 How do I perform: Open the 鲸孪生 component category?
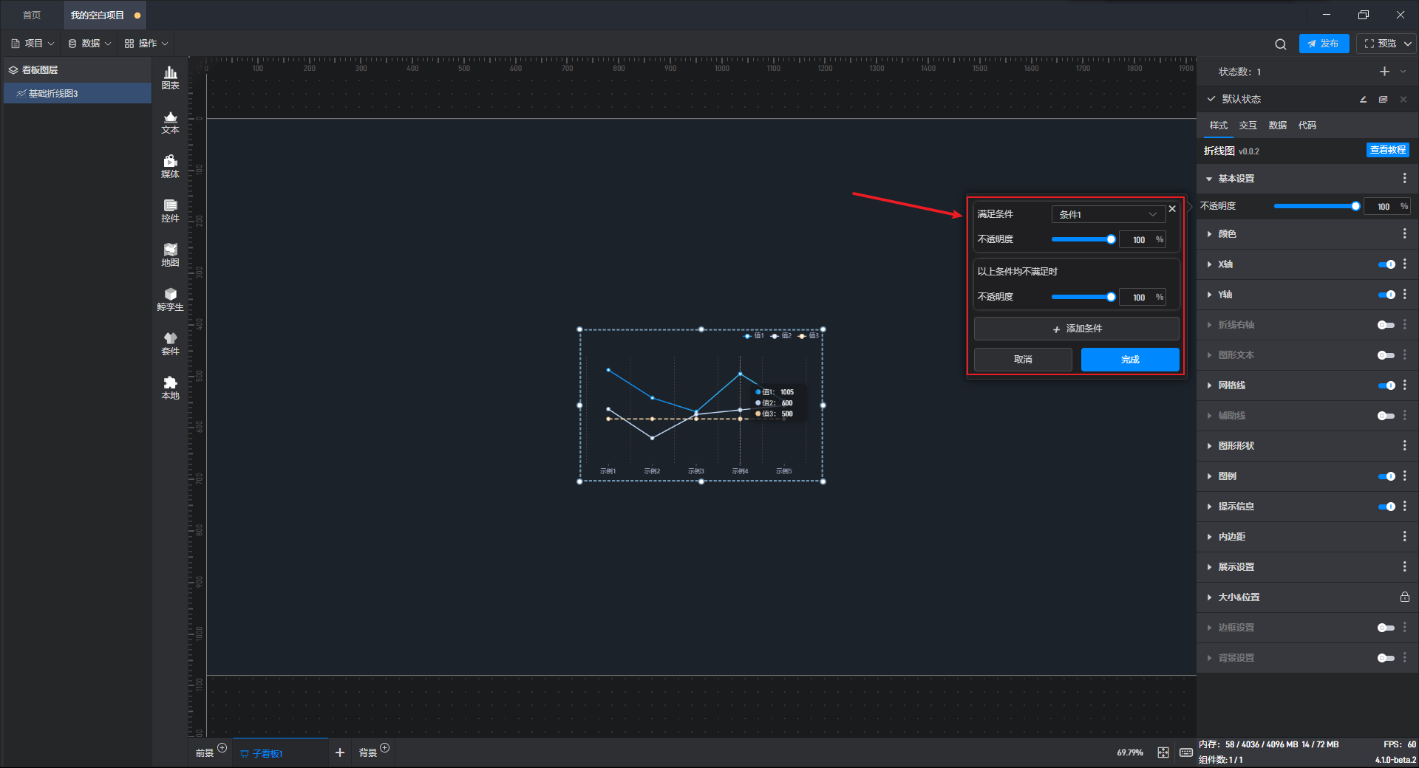click(170, 299)
